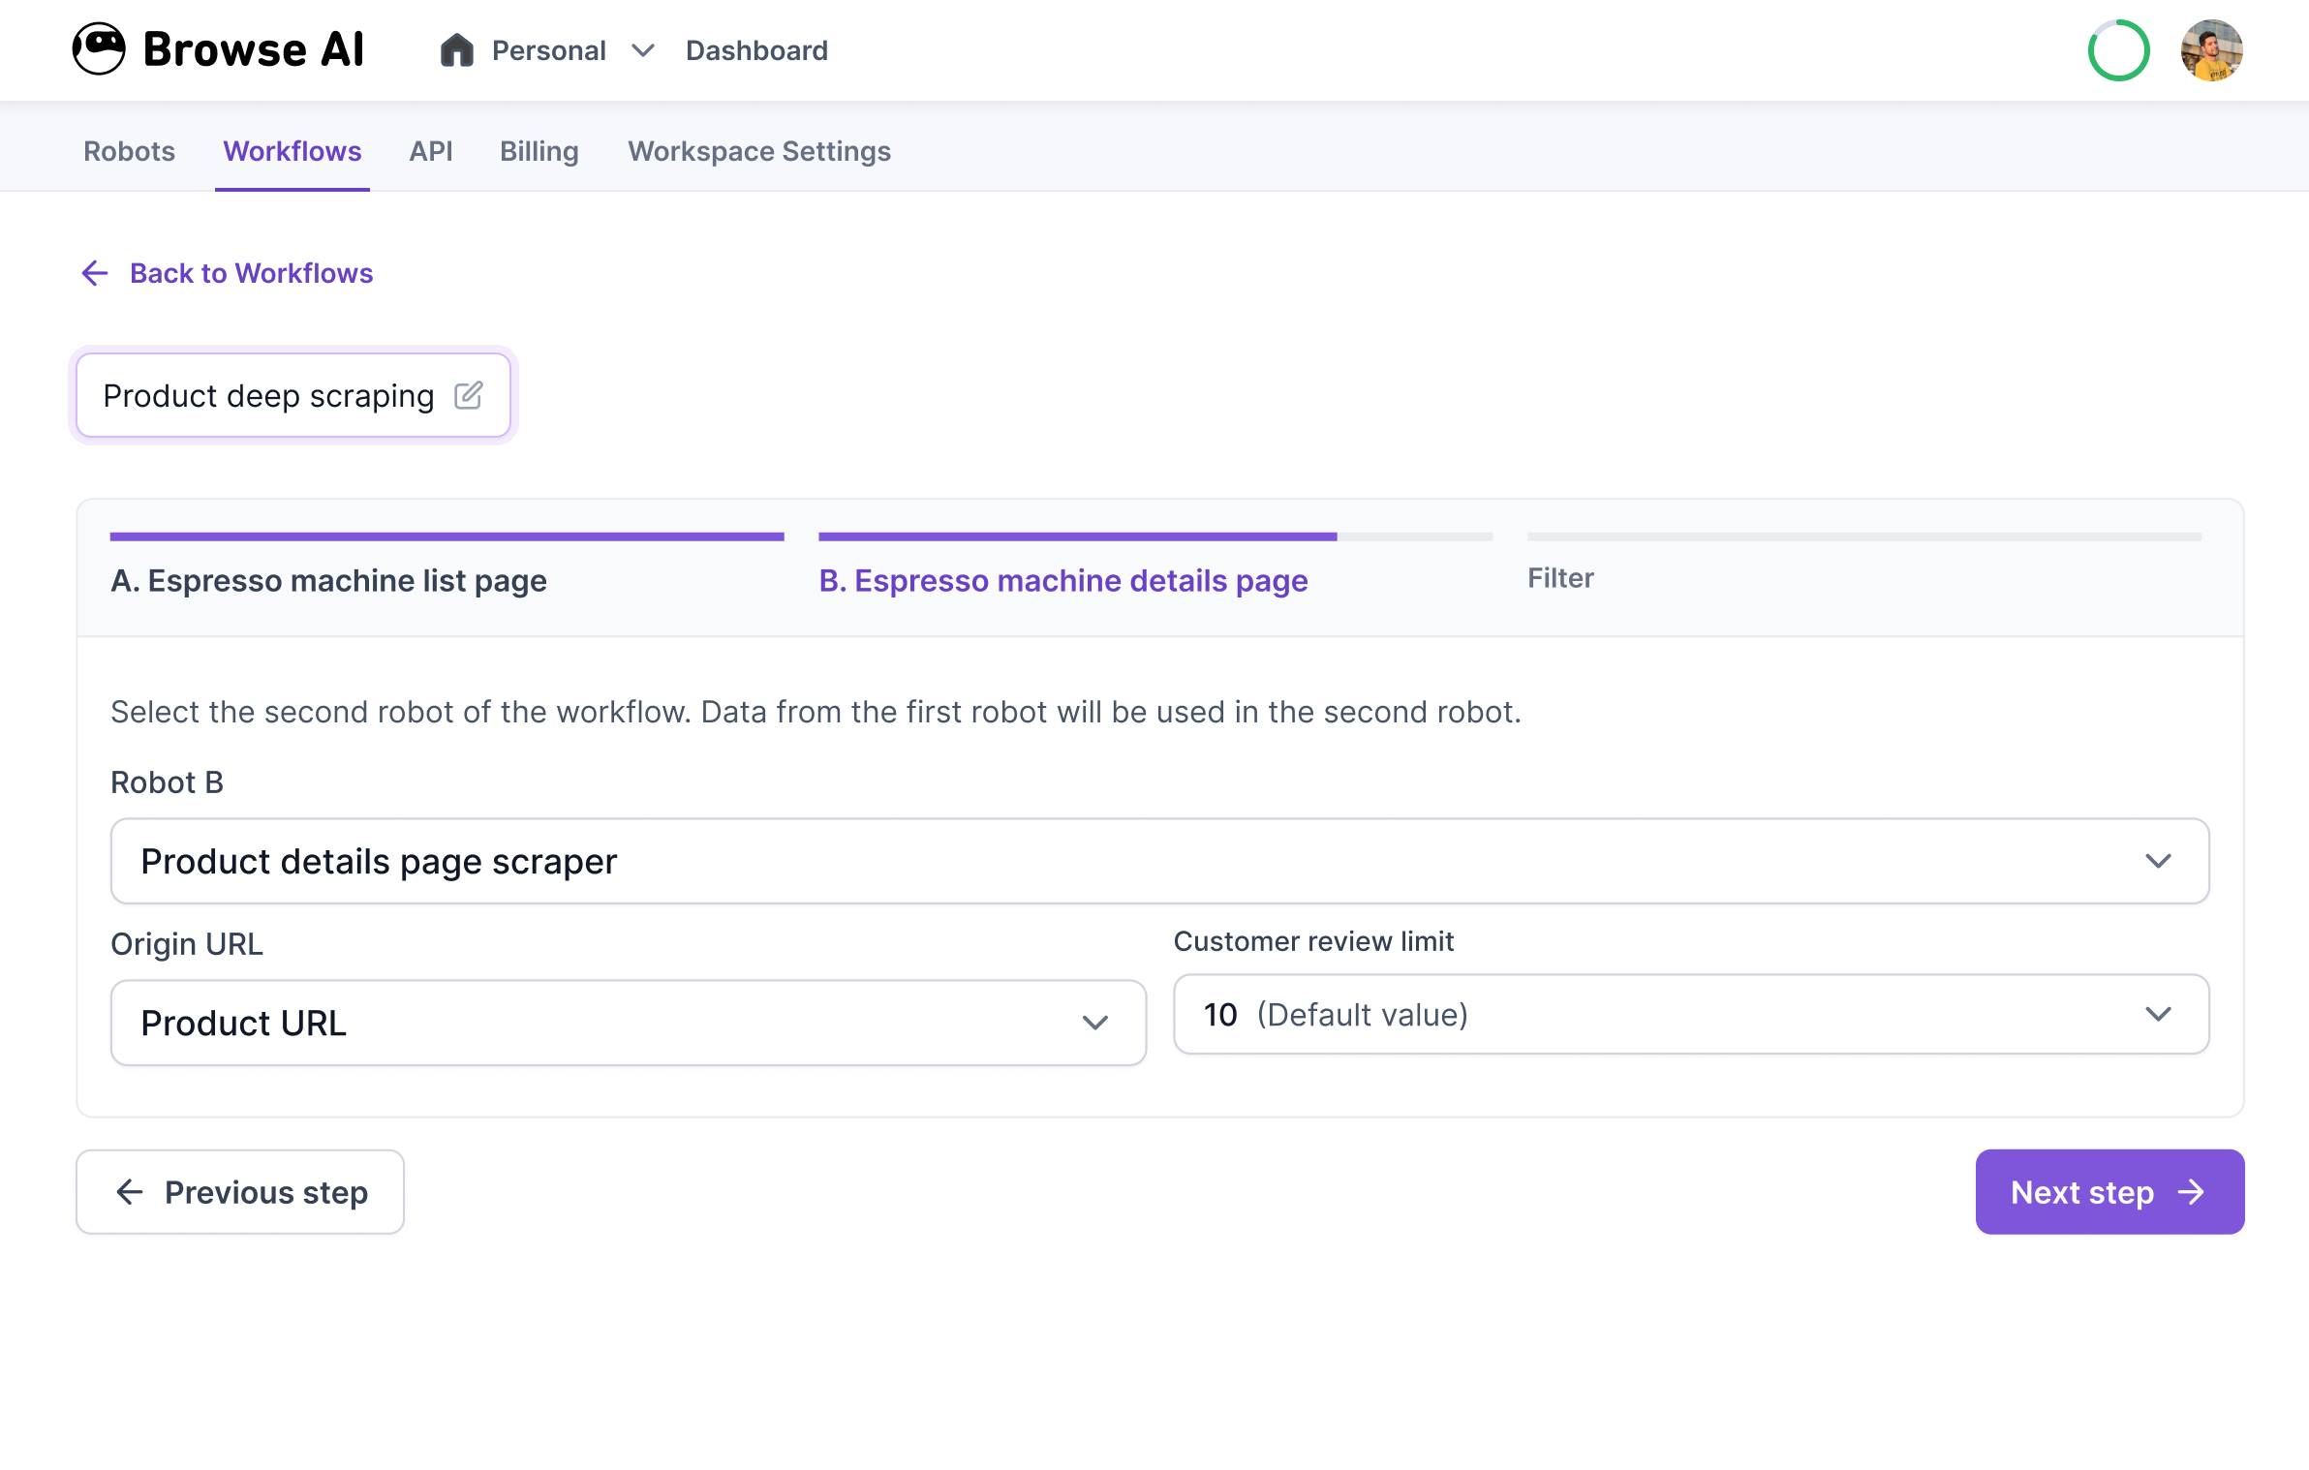Open Workspace Settings tab
This screenshot has height=1470, width=2309.
pos(758,151)
